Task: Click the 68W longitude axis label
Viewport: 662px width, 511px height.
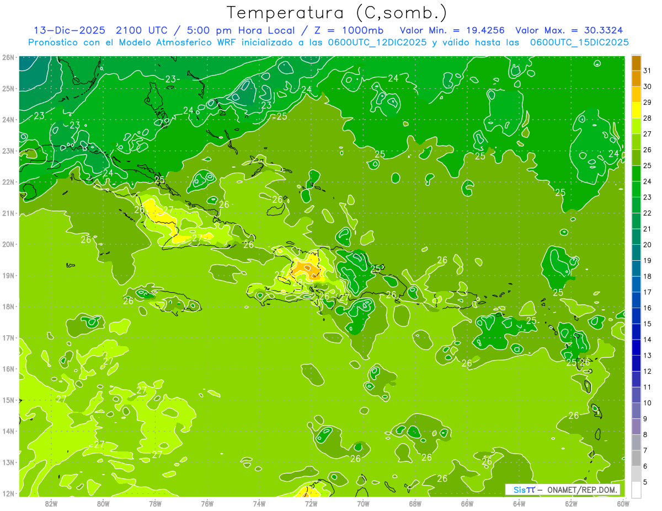Action: point(415,504)
